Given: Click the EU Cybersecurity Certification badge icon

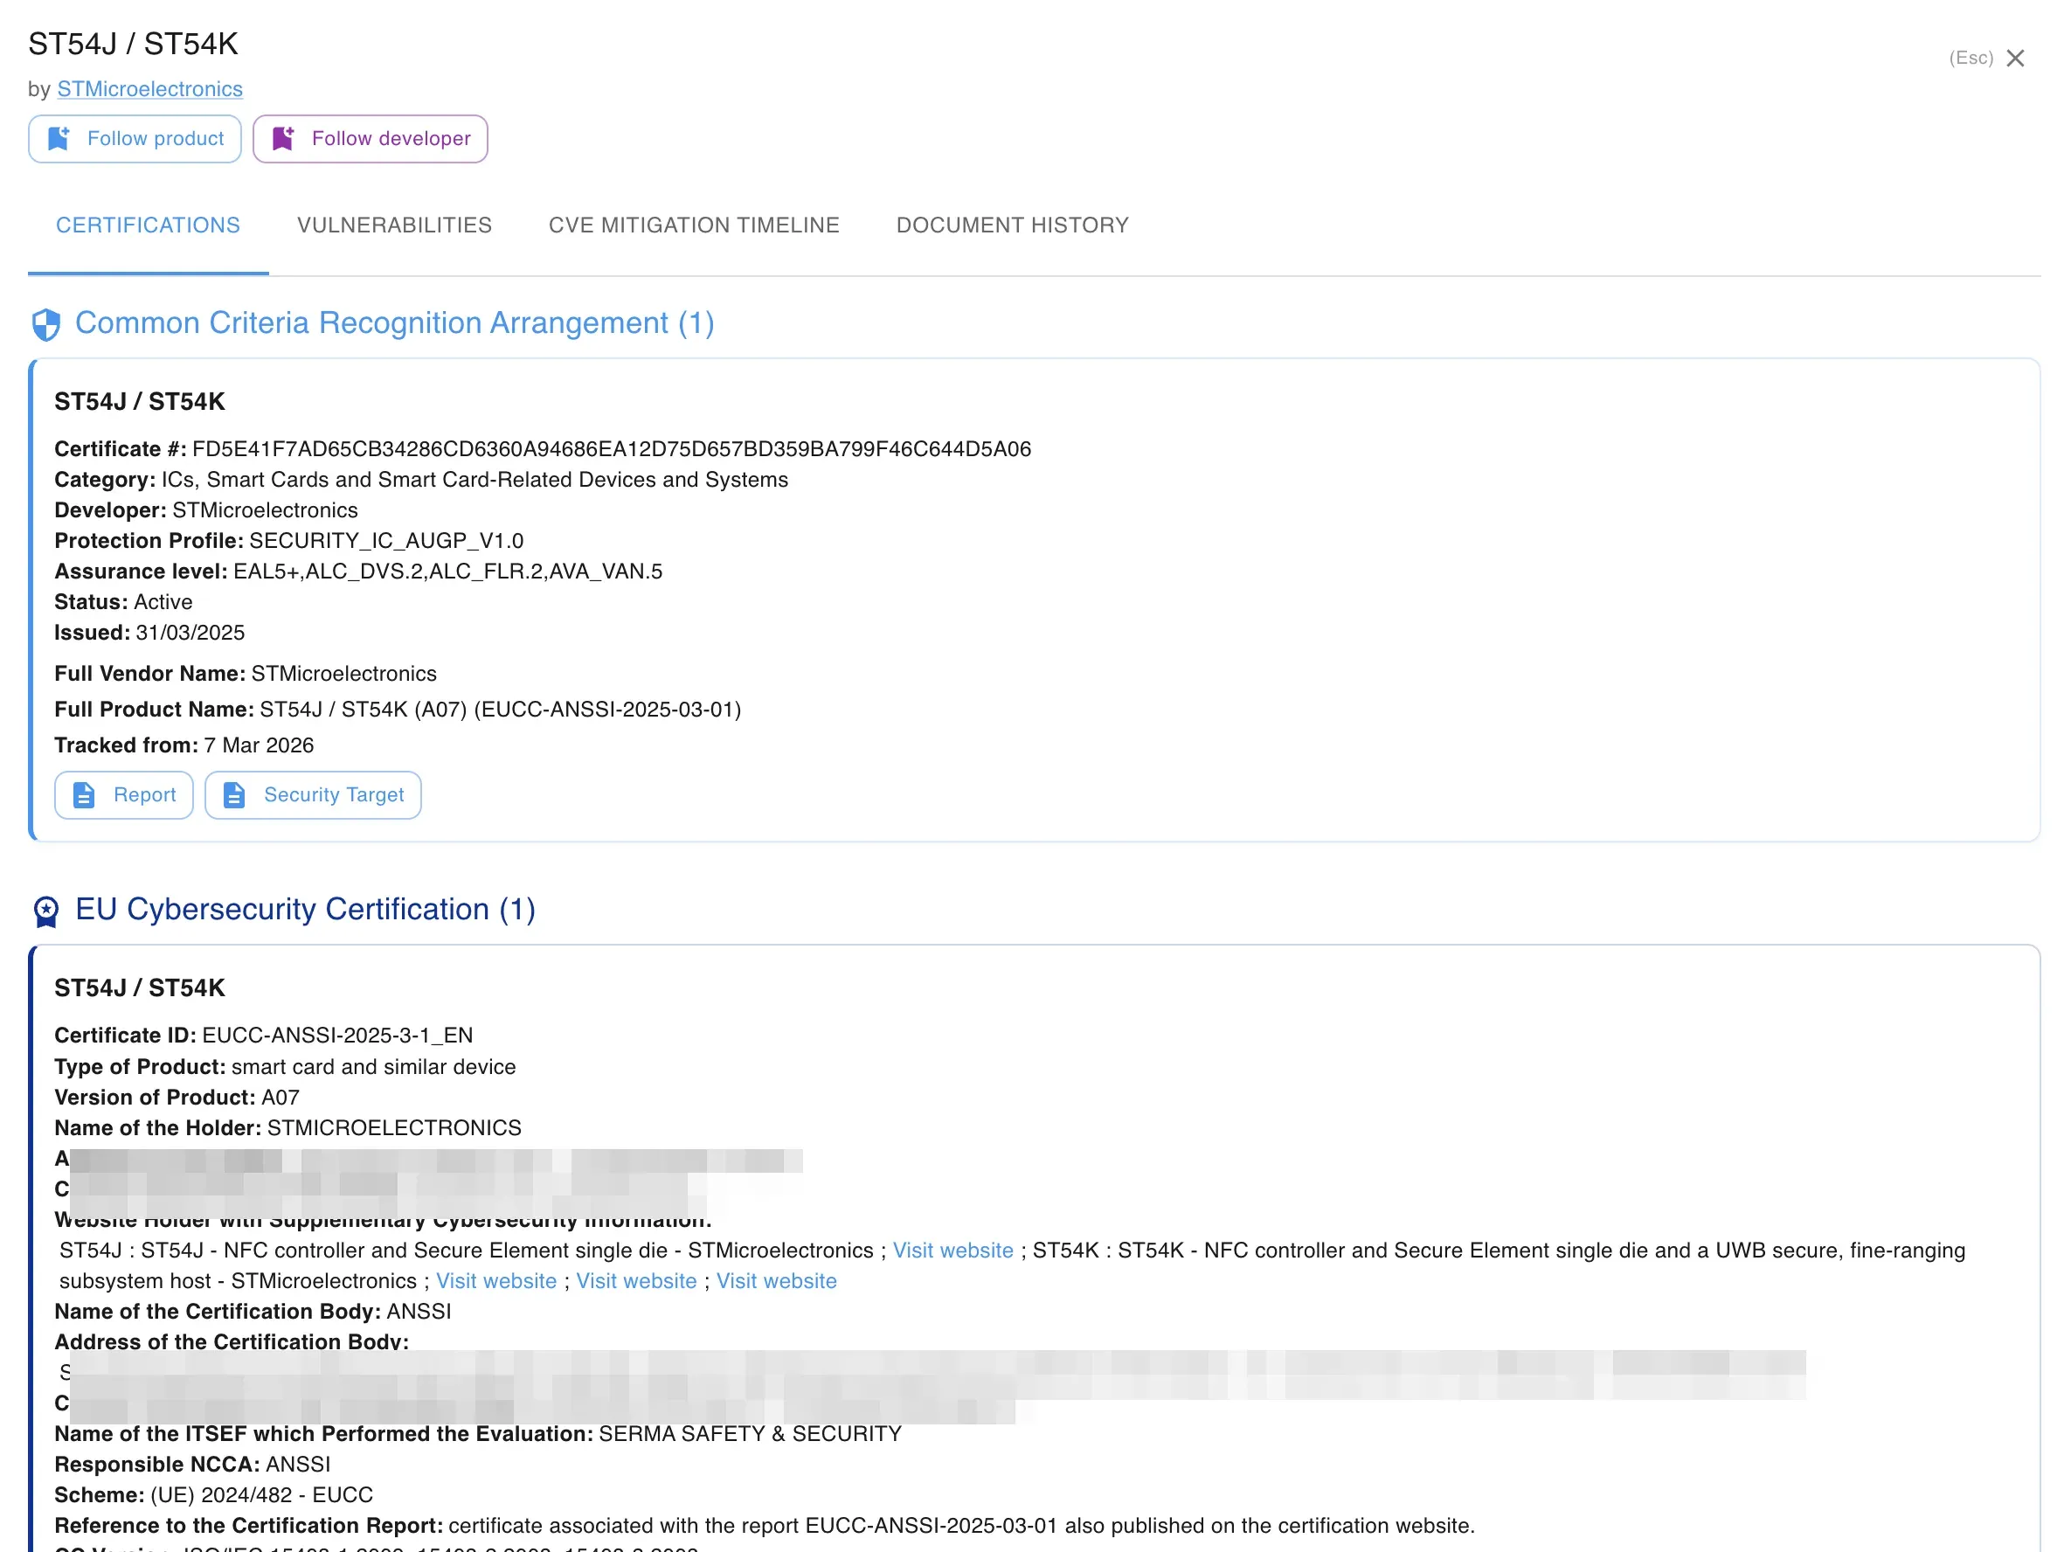Looking at the screenshot, I should pyautogui.click(x=45, y=910).
